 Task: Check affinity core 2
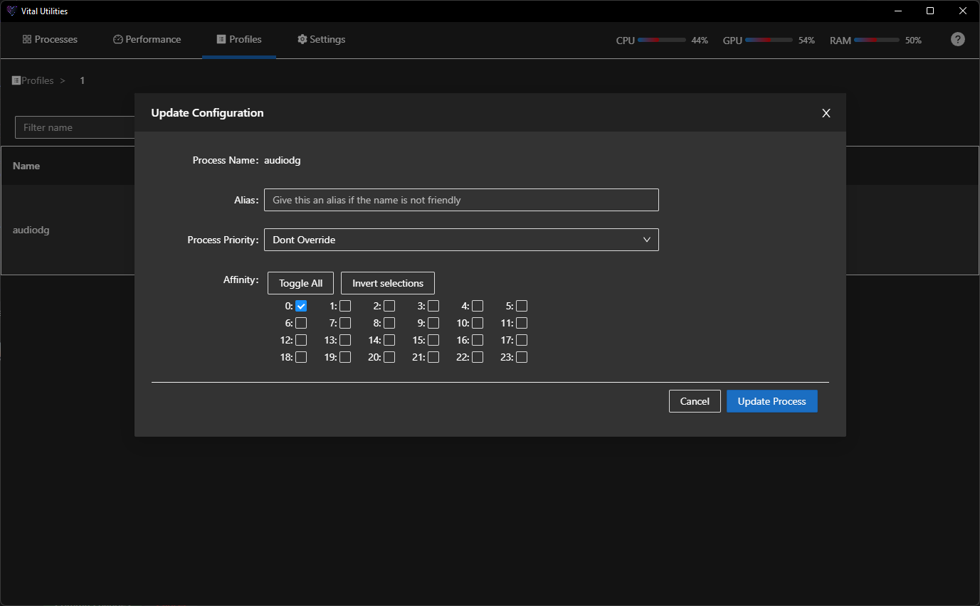pos(389,306)
